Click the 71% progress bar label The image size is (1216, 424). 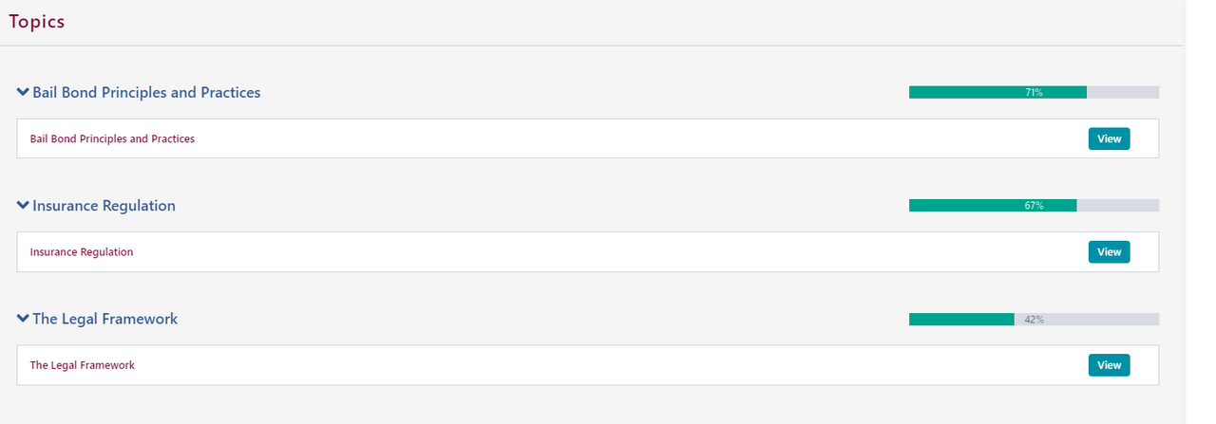point(1034,92)
